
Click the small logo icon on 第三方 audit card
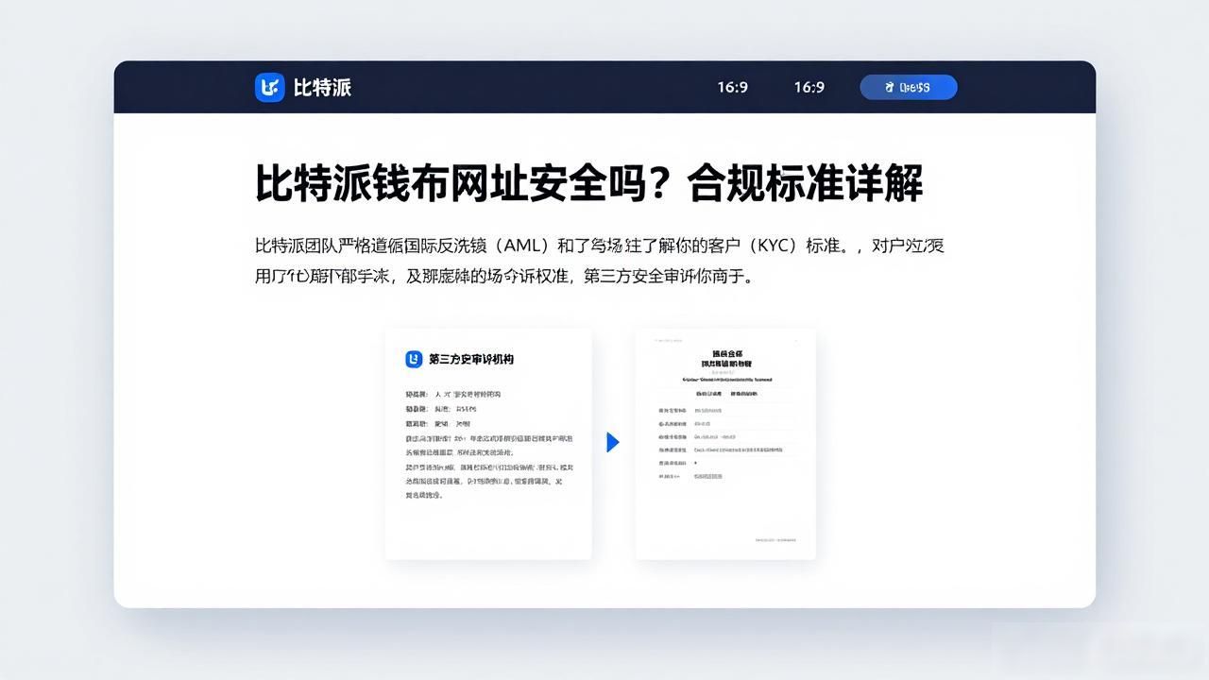click(414, 359)
